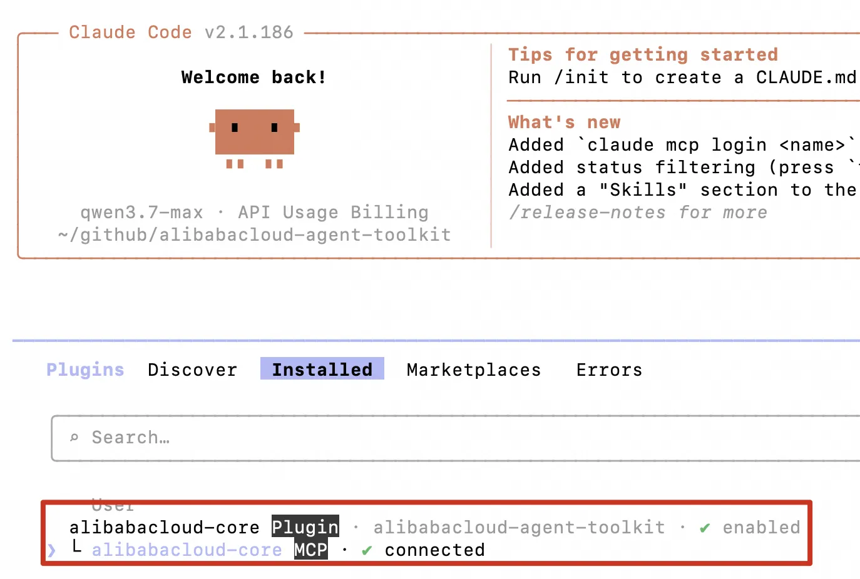This screenshot has height=579, width=860.
Task: Click the Tips for getting started heading
Action: tap(643, 55)
